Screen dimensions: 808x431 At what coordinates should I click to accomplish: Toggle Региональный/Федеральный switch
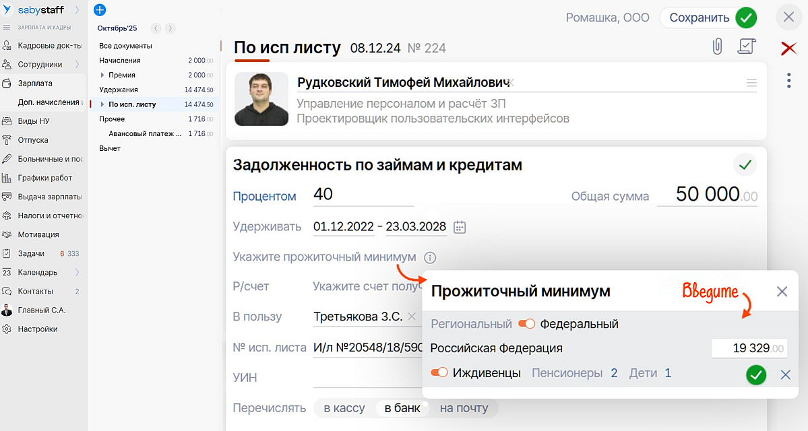pos(526,325)
